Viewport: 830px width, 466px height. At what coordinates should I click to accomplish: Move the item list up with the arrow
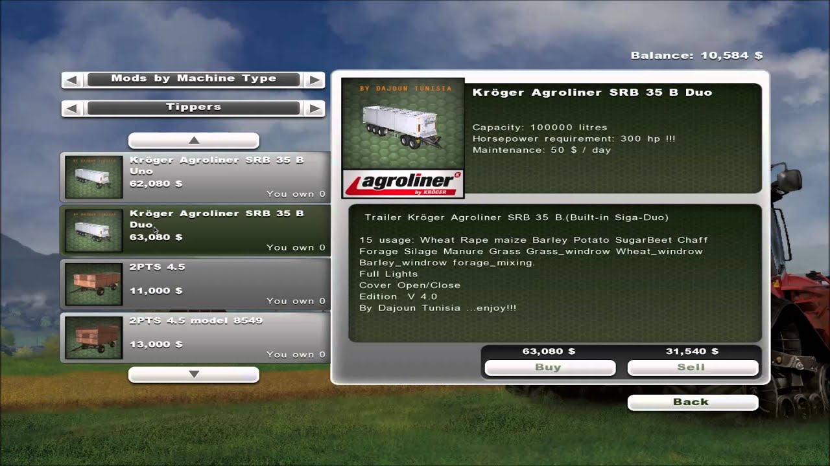(x=194, y=140)
